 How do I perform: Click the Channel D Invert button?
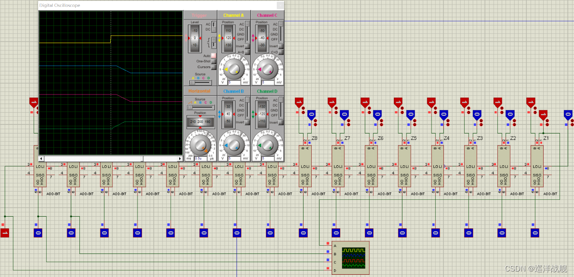coord(281,122)
